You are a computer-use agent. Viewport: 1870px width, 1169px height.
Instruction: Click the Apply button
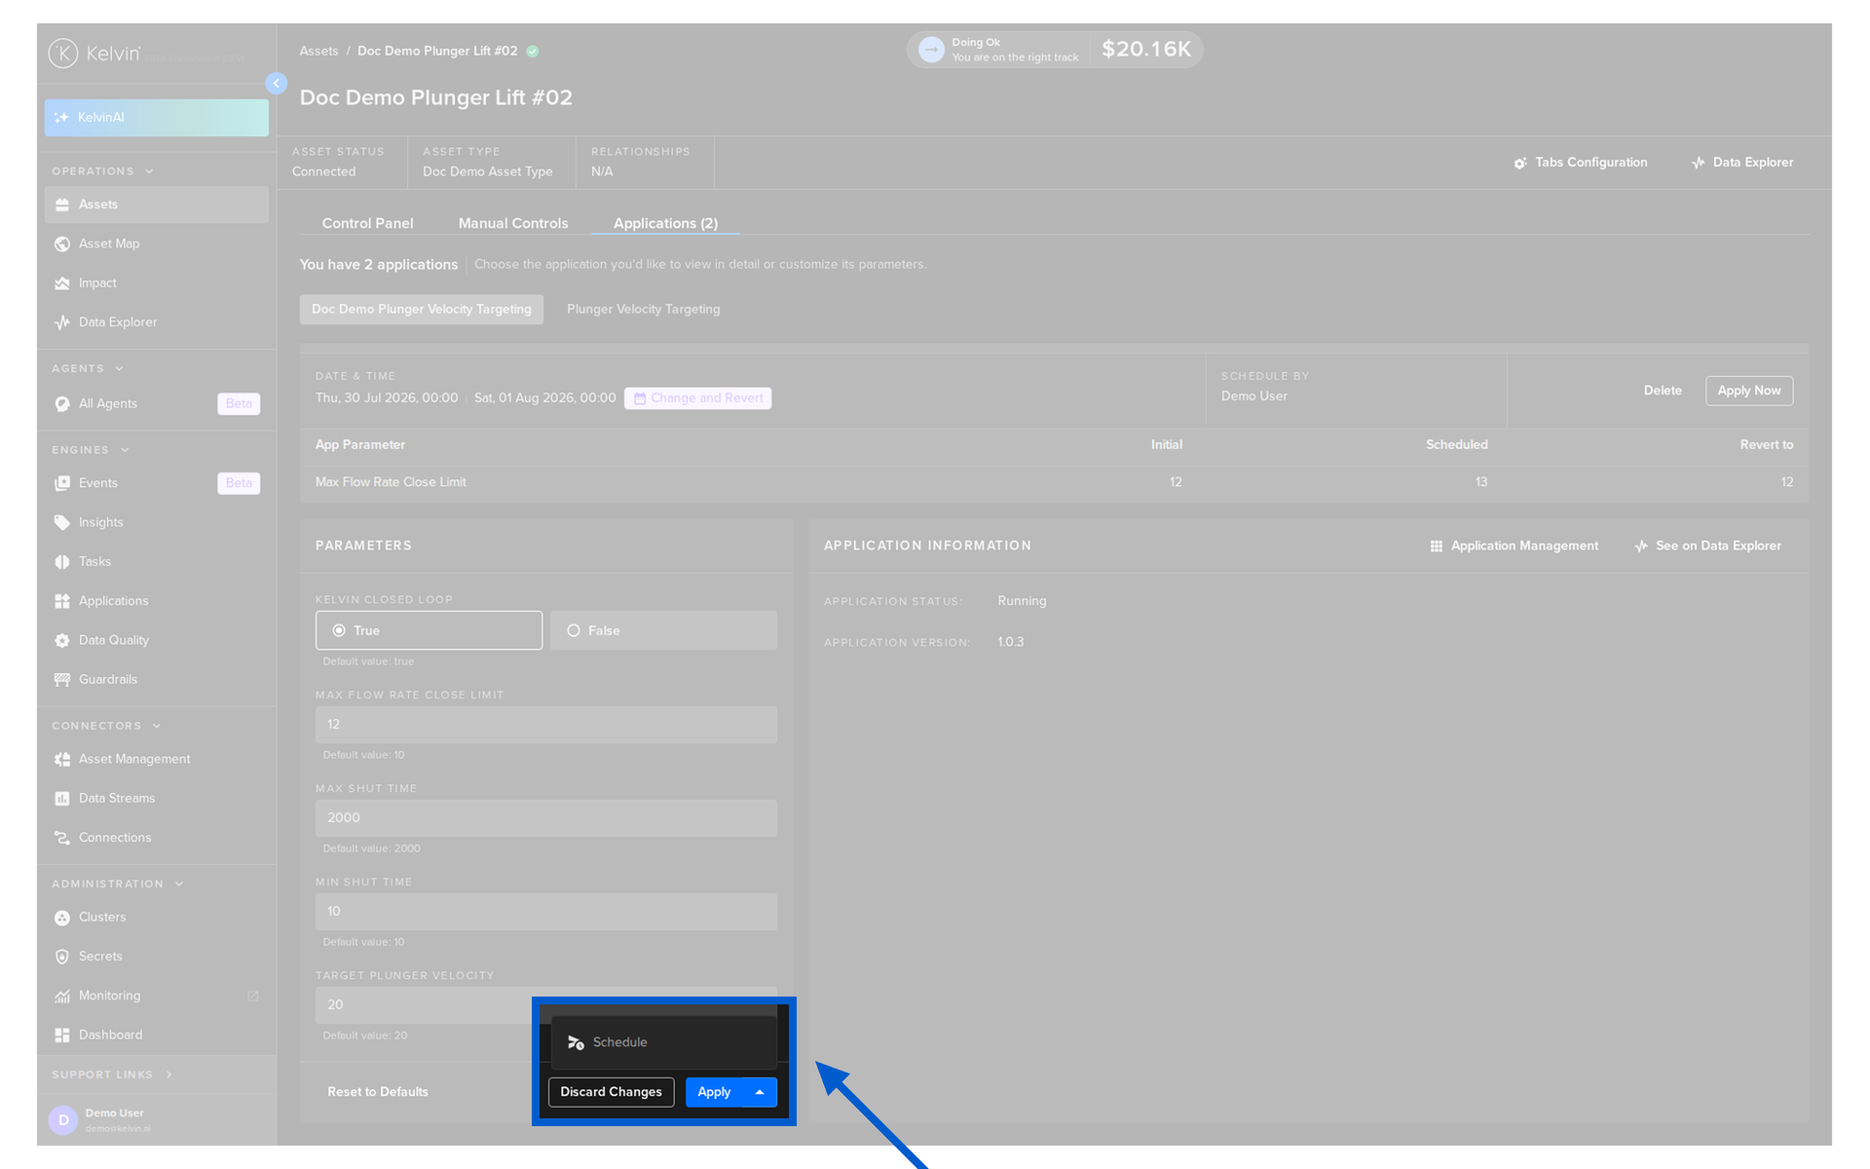coord(714,1092)
